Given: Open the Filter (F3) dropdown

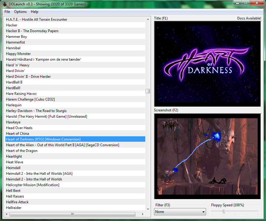Looking at the screenshot, I should (x=180, y=212).
